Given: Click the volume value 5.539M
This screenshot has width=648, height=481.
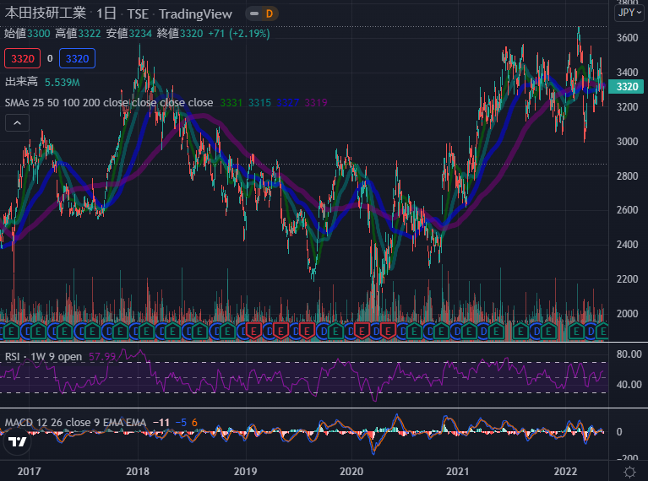Looking at the screenshot, I should [62, 83].
